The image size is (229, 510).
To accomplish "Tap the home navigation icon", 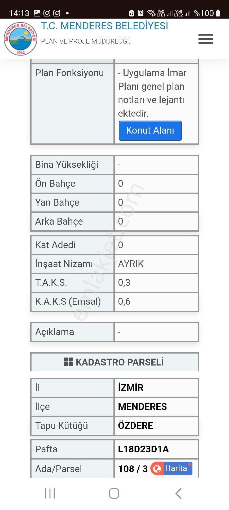I will [114, 493].
